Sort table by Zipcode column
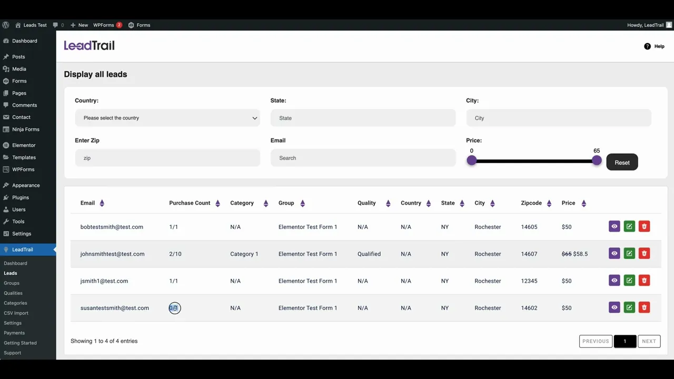The width and height of the screenshot is (674, 379). 549,203
